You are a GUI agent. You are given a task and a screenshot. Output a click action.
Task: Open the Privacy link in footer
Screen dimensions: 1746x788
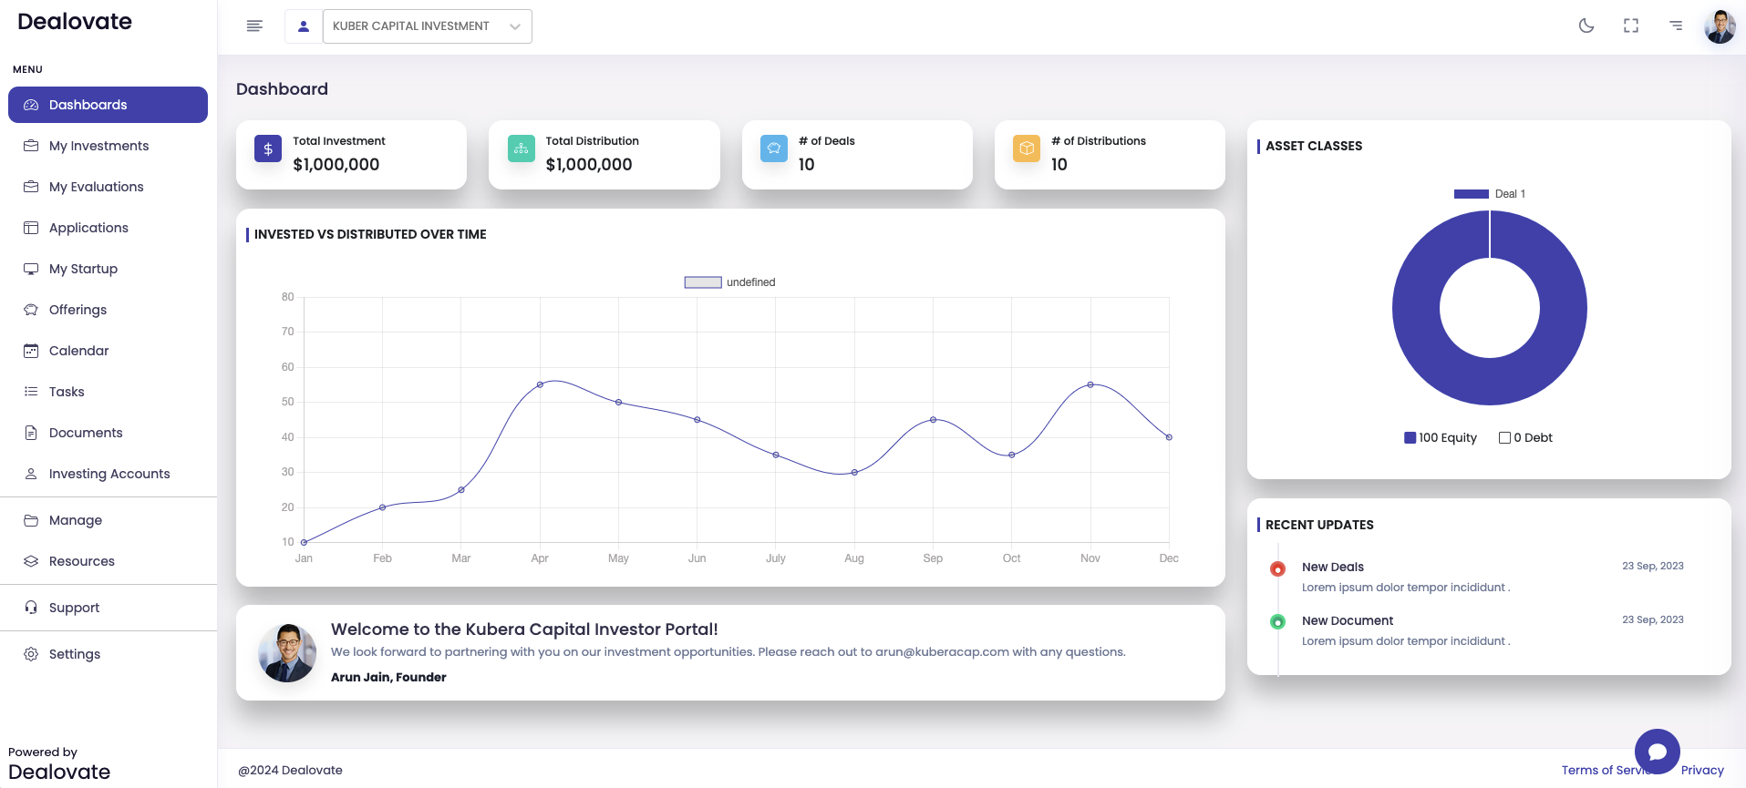(1702, 771)
